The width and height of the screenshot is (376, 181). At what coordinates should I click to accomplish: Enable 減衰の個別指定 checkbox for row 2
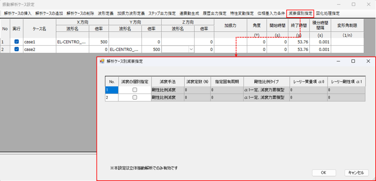[135, 97]
